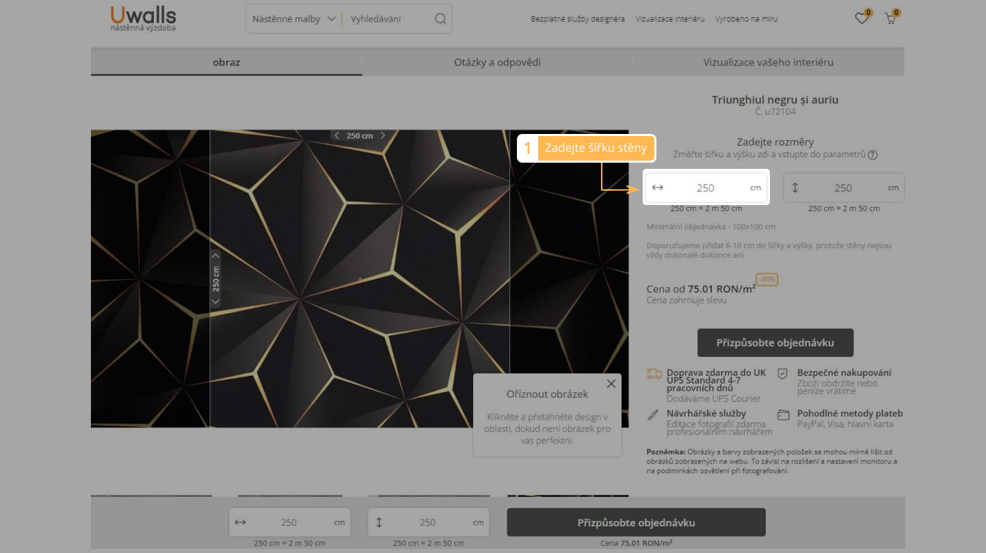This screenshot has height=553, width=986.
Task: Select the obraz tab
Action: pos(226,62)
